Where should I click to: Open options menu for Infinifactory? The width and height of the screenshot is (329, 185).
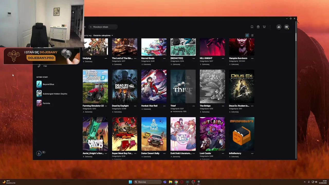point(252,153)
